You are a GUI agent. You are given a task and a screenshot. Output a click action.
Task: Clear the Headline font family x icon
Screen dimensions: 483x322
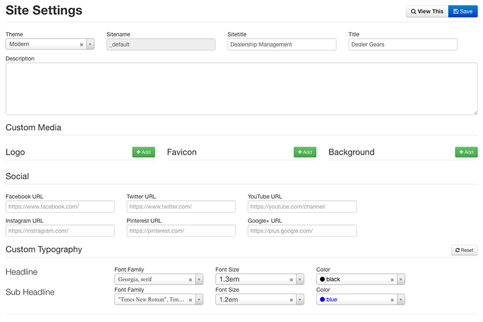coord(190,279)
